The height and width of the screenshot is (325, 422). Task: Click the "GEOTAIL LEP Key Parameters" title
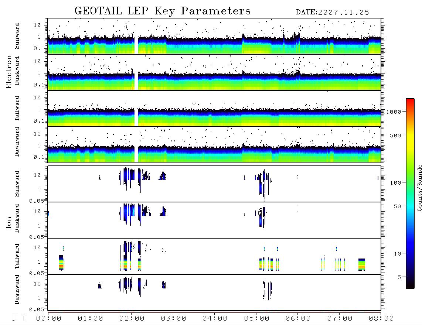(163, 11)
